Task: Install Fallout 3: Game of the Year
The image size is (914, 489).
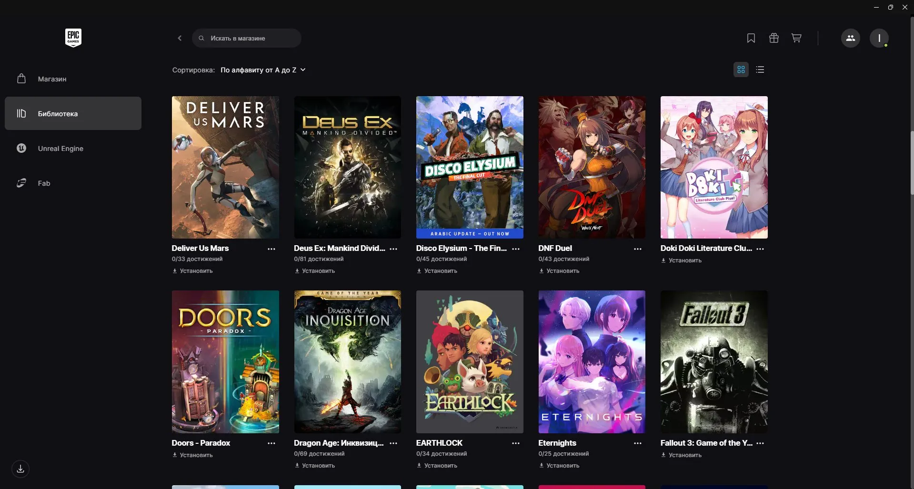Action: [681, 455]
